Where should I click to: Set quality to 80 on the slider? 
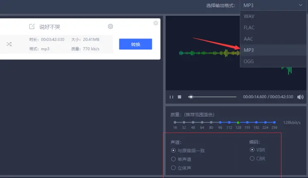pyautogui.click(x=211, y=123)
